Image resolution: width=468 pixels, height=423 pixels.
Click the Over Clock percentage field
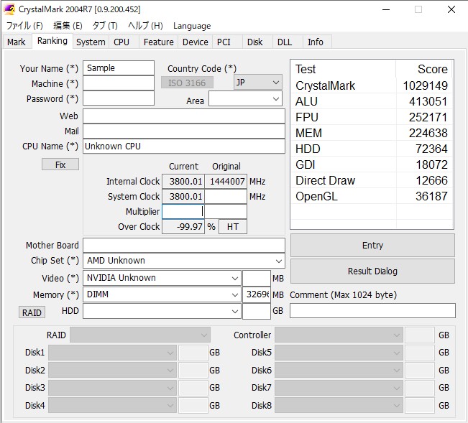183,226
